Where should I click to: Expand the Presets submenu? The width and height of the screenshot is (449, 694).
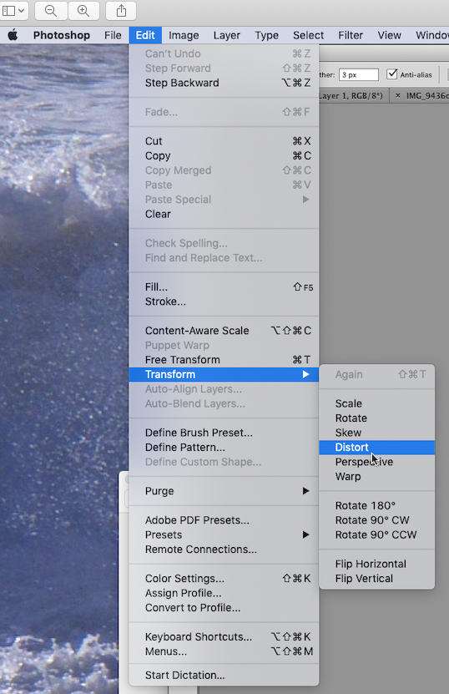point(224,534)
